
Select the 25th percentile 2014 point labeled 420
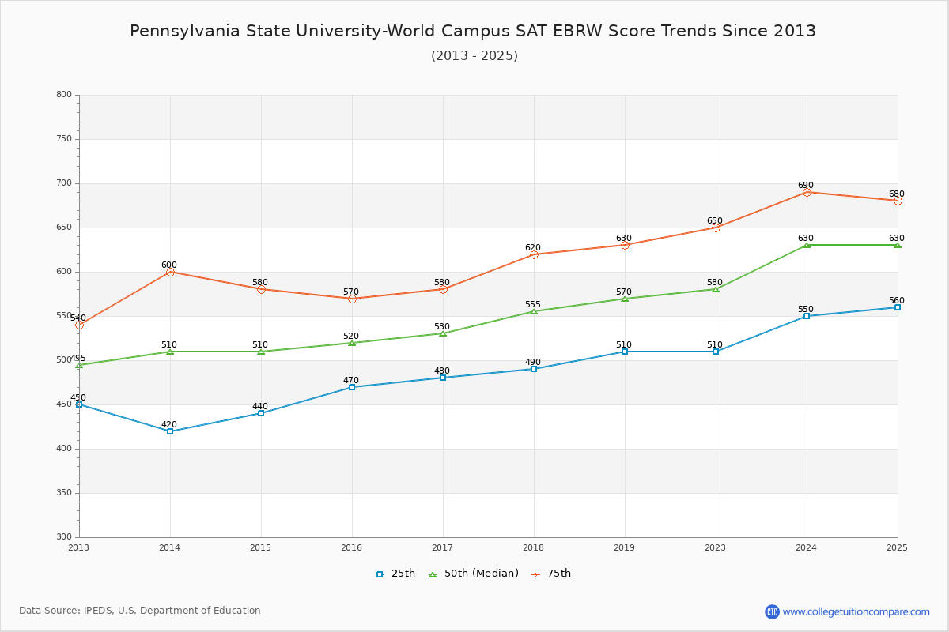170,431
